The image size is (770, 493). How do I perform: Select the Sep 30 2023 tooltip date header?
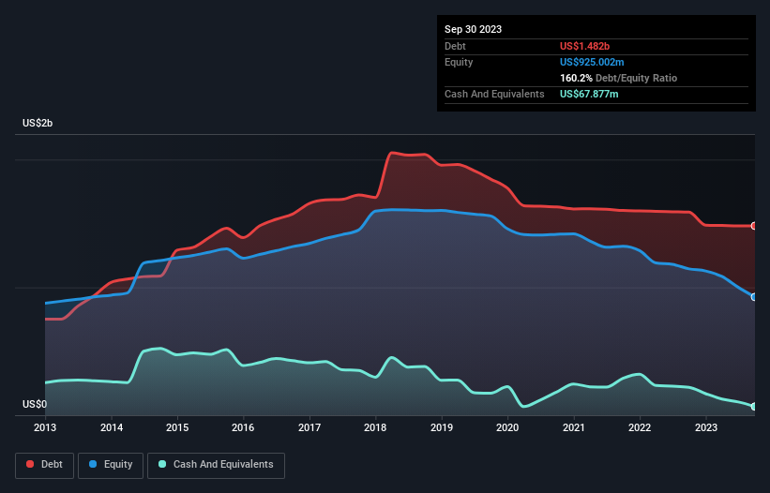tap(473, 29)
